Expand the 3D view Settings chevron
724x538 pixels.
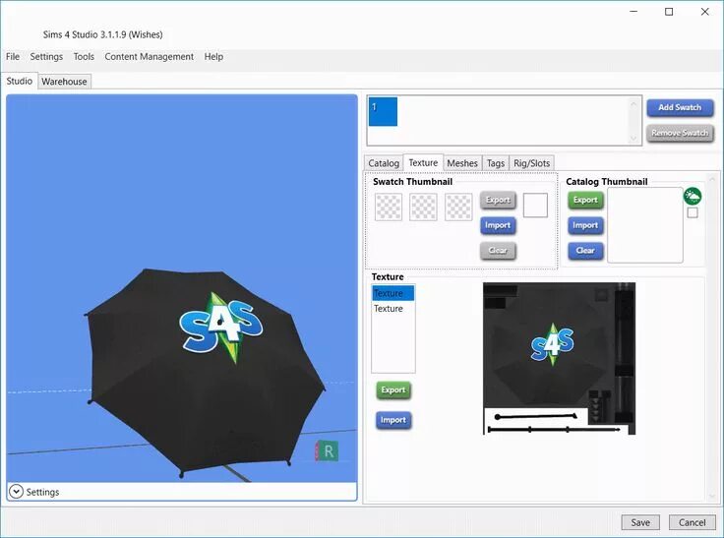pos(16,492)
